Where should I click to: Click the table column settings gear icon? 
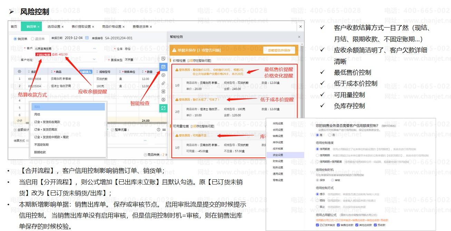pos(19,72)
